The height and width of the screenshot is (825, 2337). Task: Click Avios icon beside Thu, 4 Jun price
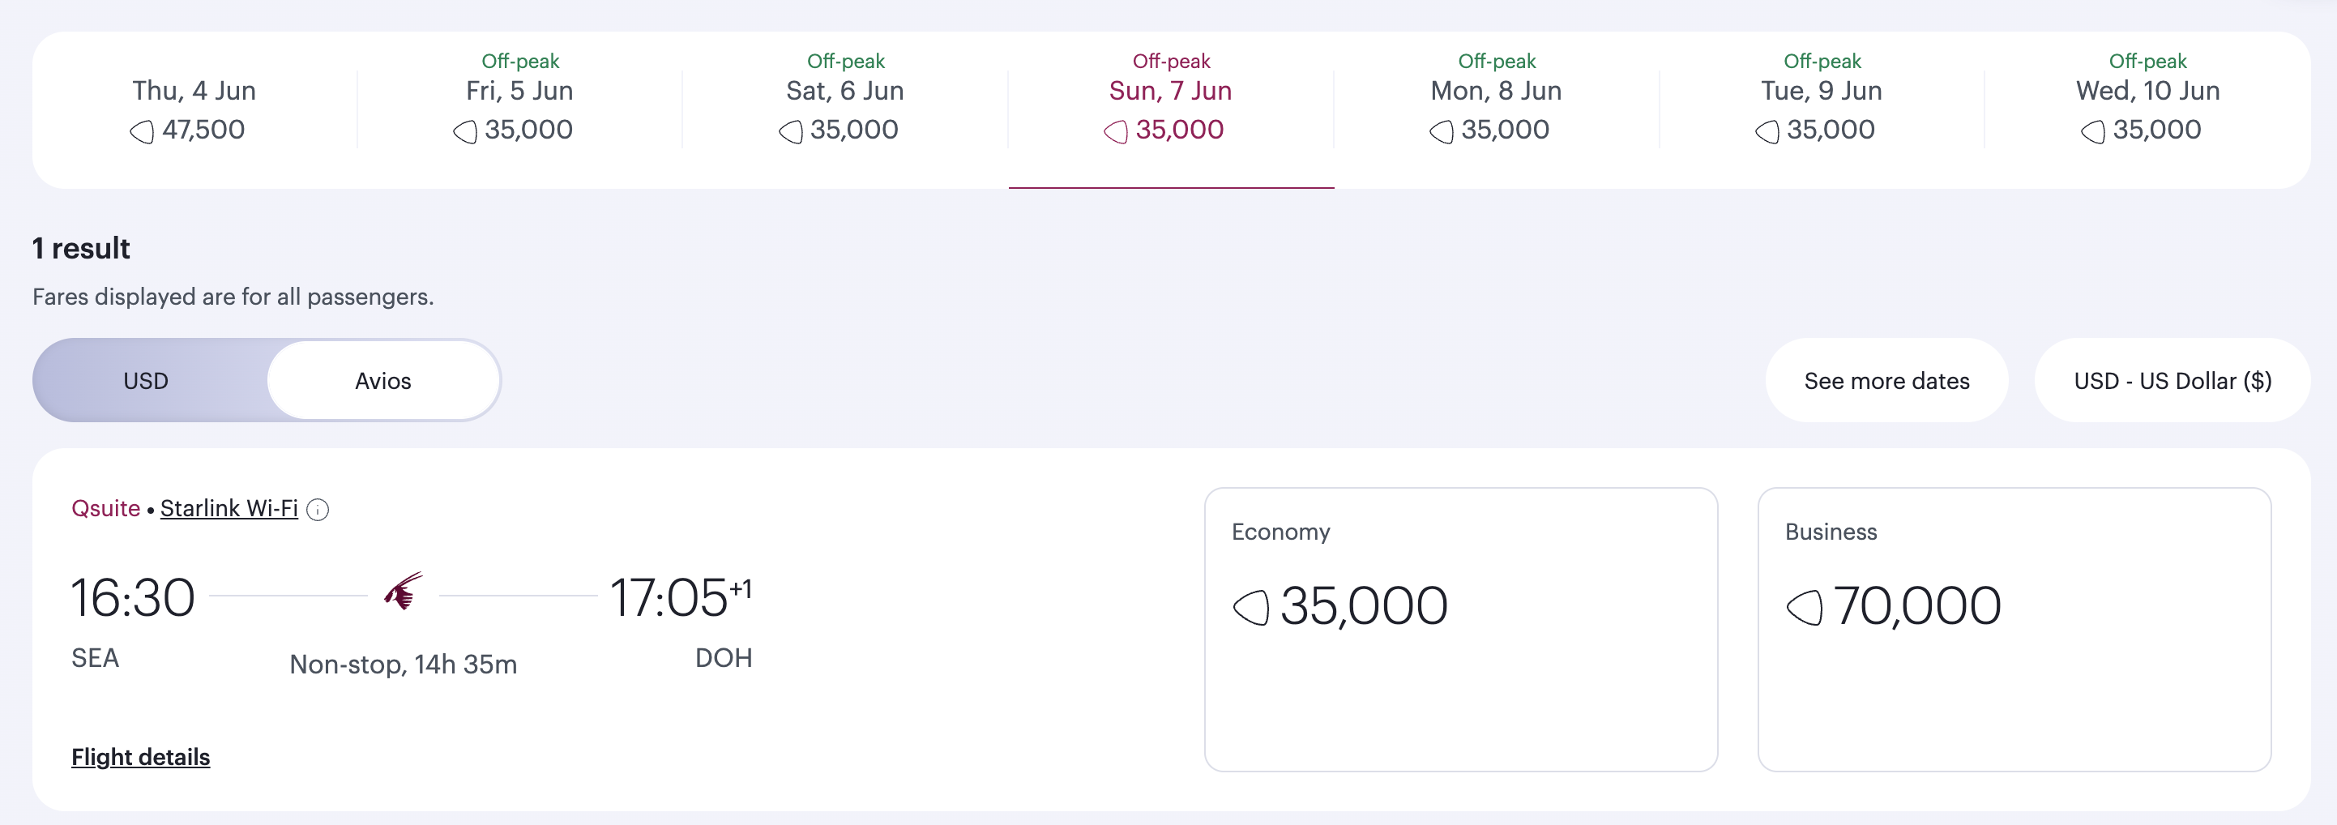[142, 131]
